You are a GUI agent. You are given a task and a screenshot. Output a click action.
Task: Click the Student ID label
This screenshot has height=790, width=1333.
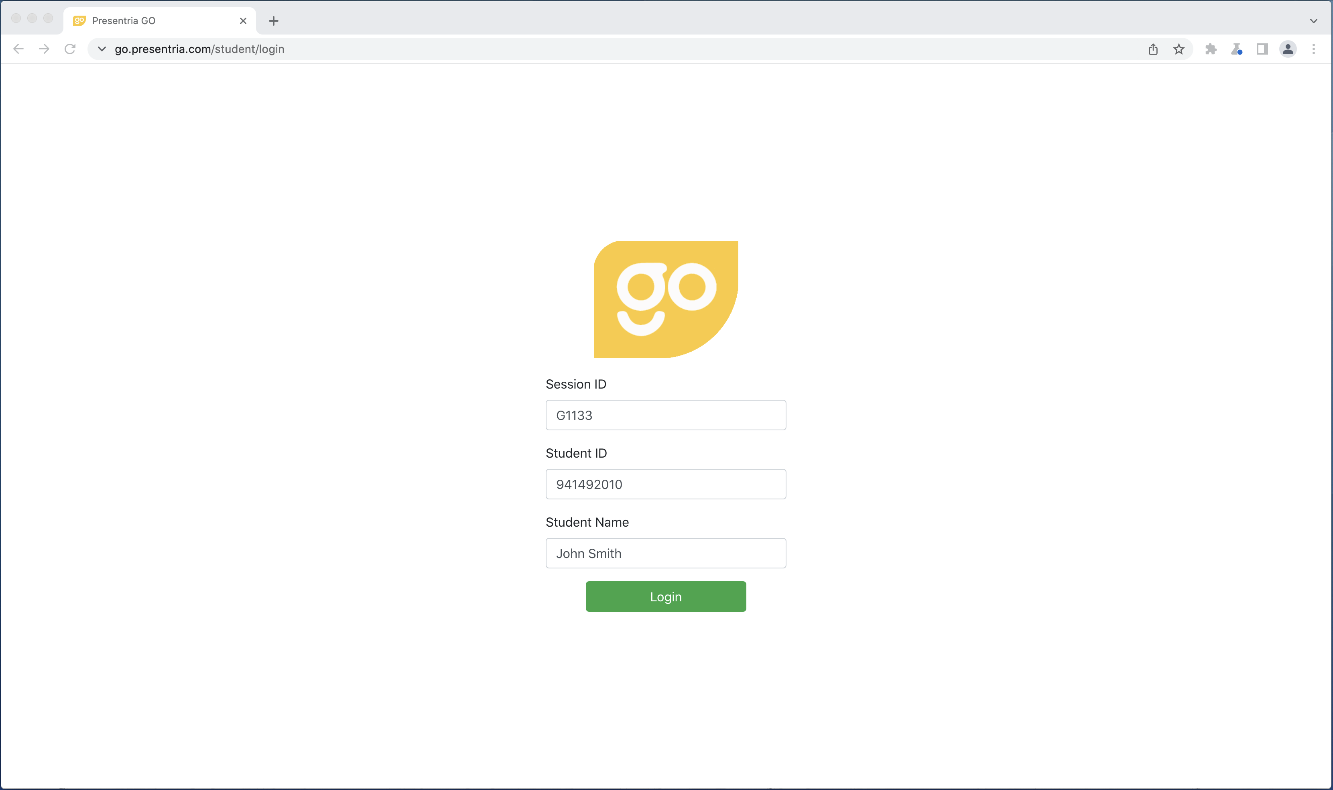pos(576,453)
